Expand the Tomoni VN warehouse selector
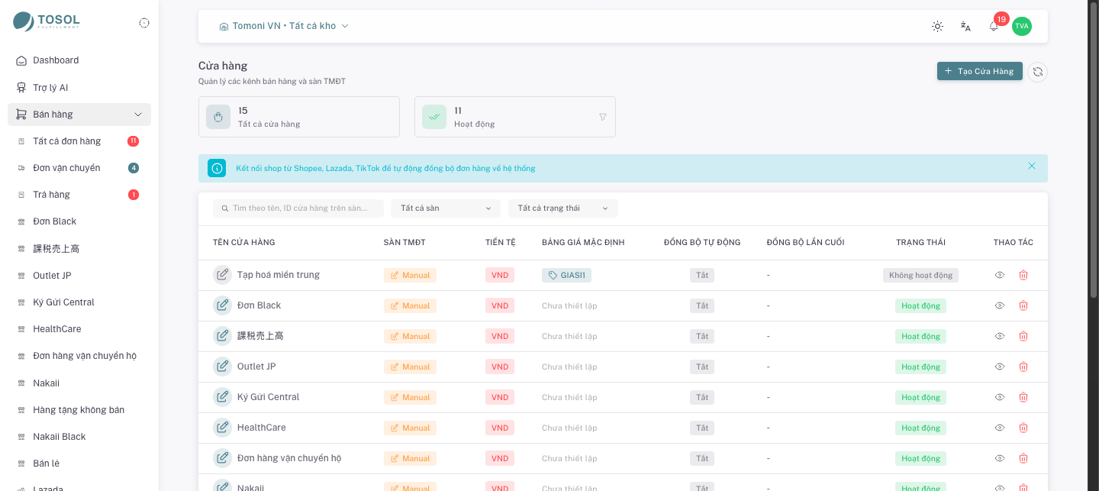Viewport: 1099px width, 491px height. pyautogui.click(x=284, y=26)
